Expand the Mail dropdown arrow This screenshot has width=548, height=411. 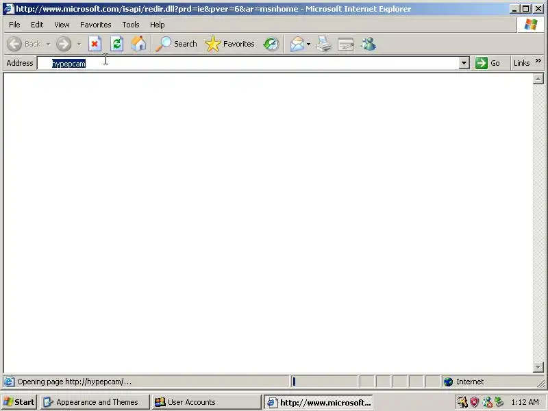click(x=308, y=44)
